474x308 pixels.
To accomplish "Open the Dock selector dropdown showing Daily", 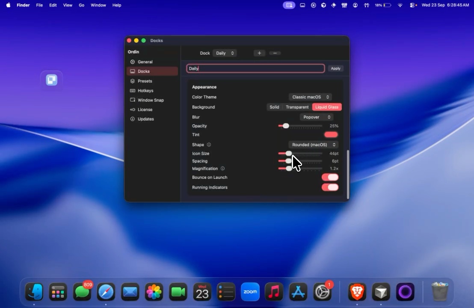I will [225, 53].
